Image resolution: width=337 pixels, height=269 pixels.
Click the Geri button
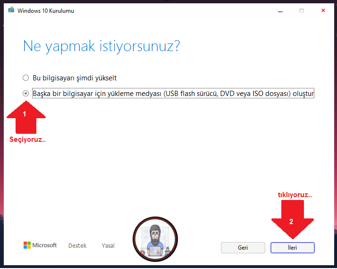243,248
